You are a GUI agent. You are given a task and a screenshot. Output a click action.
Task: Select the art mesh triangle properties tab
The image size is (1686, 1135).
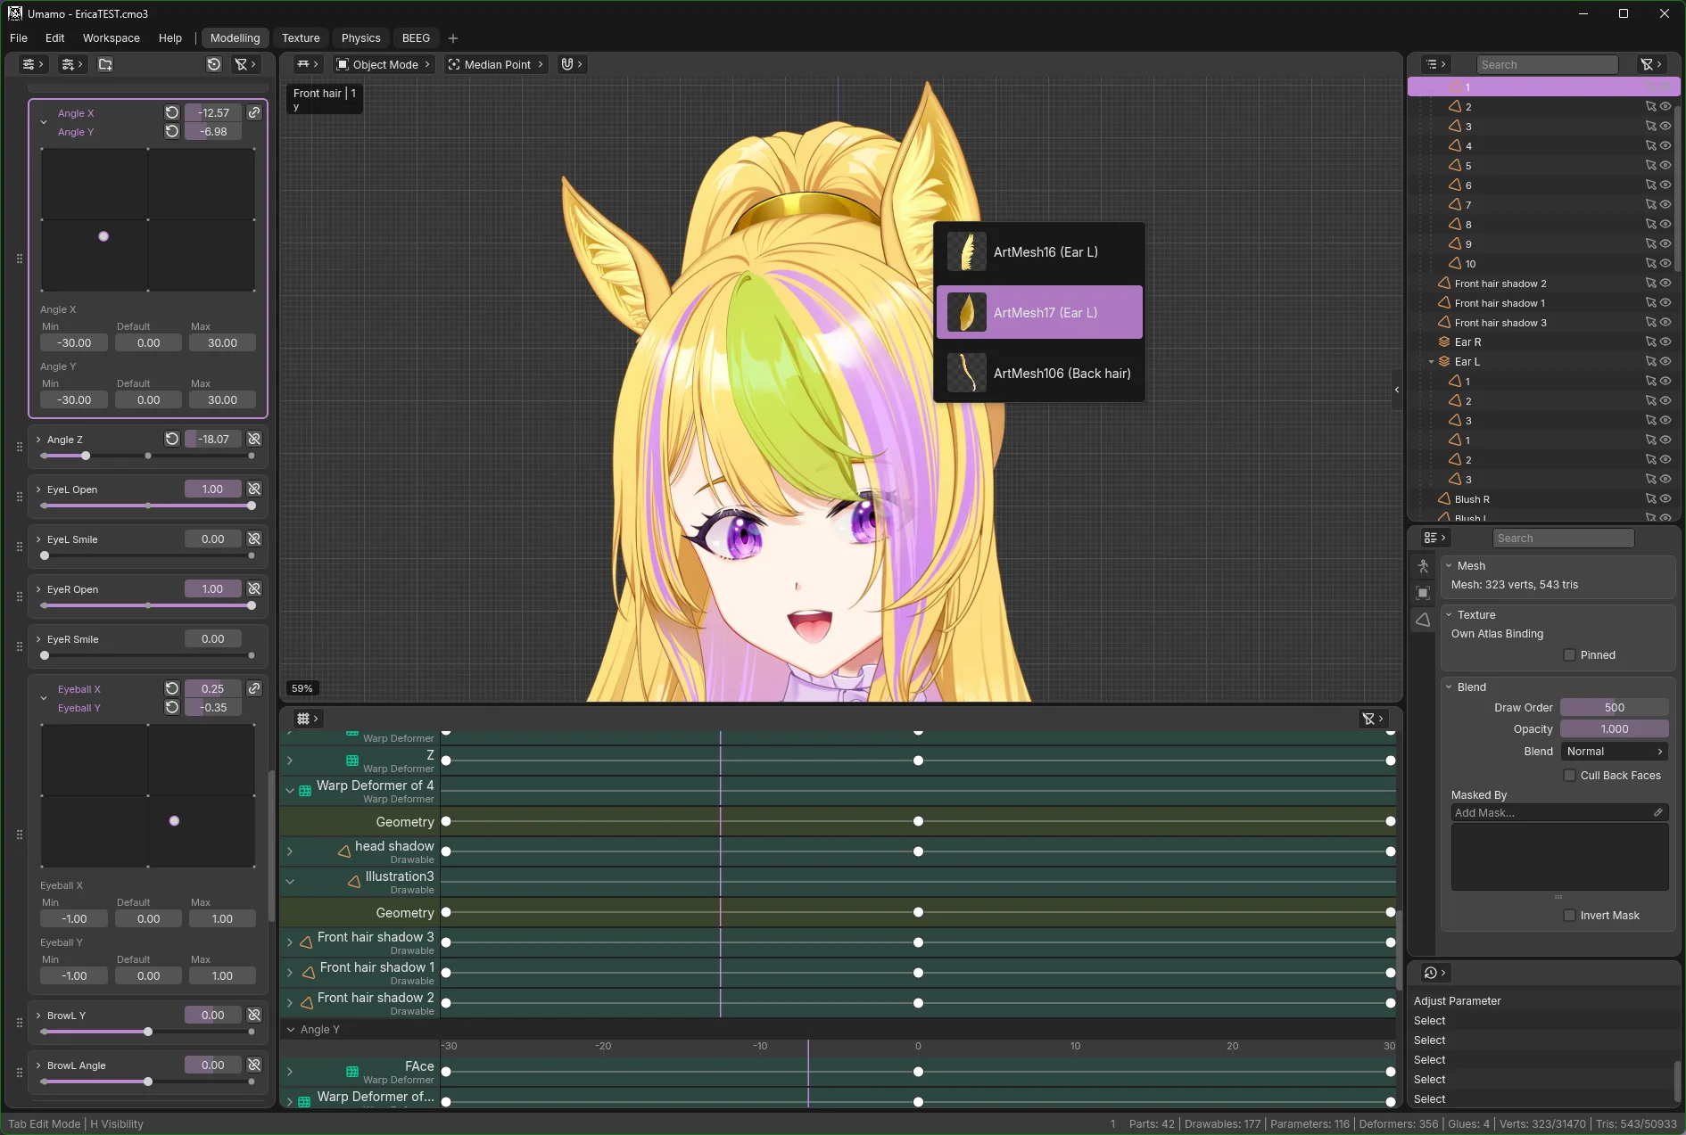(x=1423, y=620)
